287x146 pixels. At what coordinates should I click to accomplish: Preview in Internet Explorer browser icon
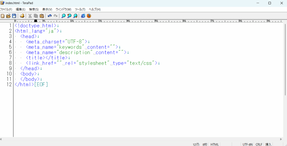point(83,16)
